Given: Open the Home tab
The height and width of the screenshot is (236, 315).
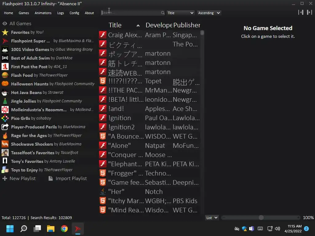Looking at the screenshot, I should click(x=8, y=13).
